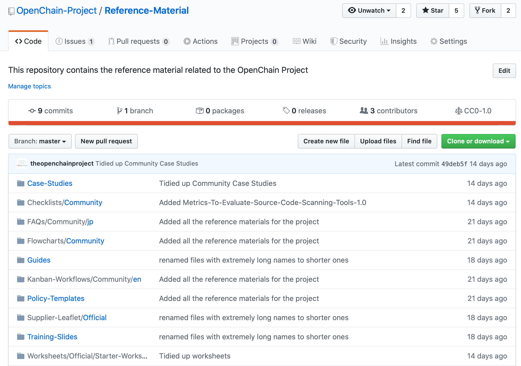
Task: Click the folder icon next to Flowcharts/Community
Action: point(20,241)
